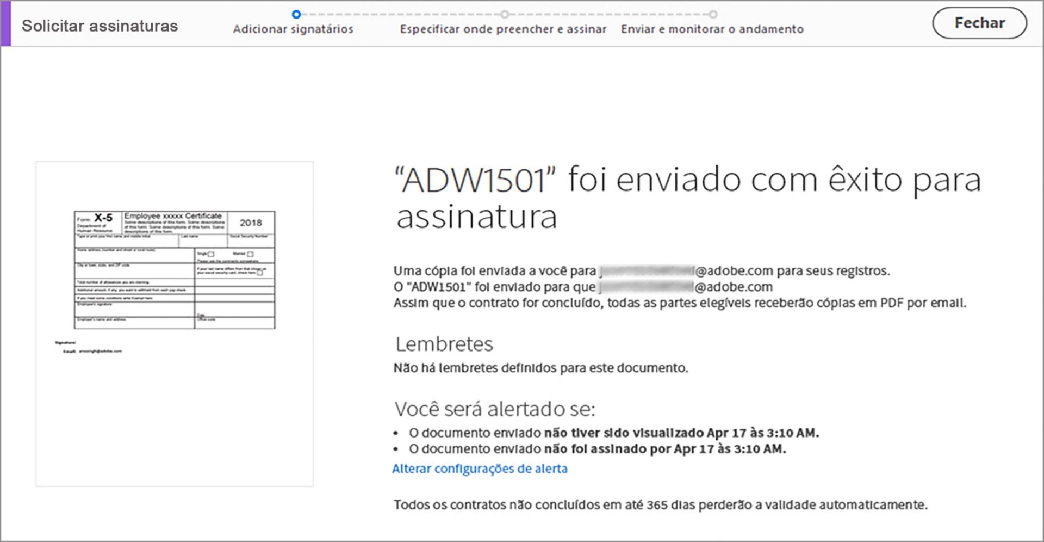Click the Lembretes section heading
1044x542 pixels.
(x=443, y=344)
